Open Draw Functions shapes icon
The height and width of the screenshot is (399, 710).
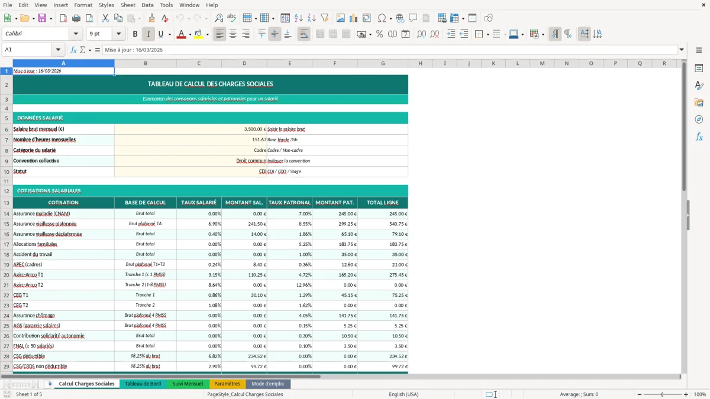[488, 18]
